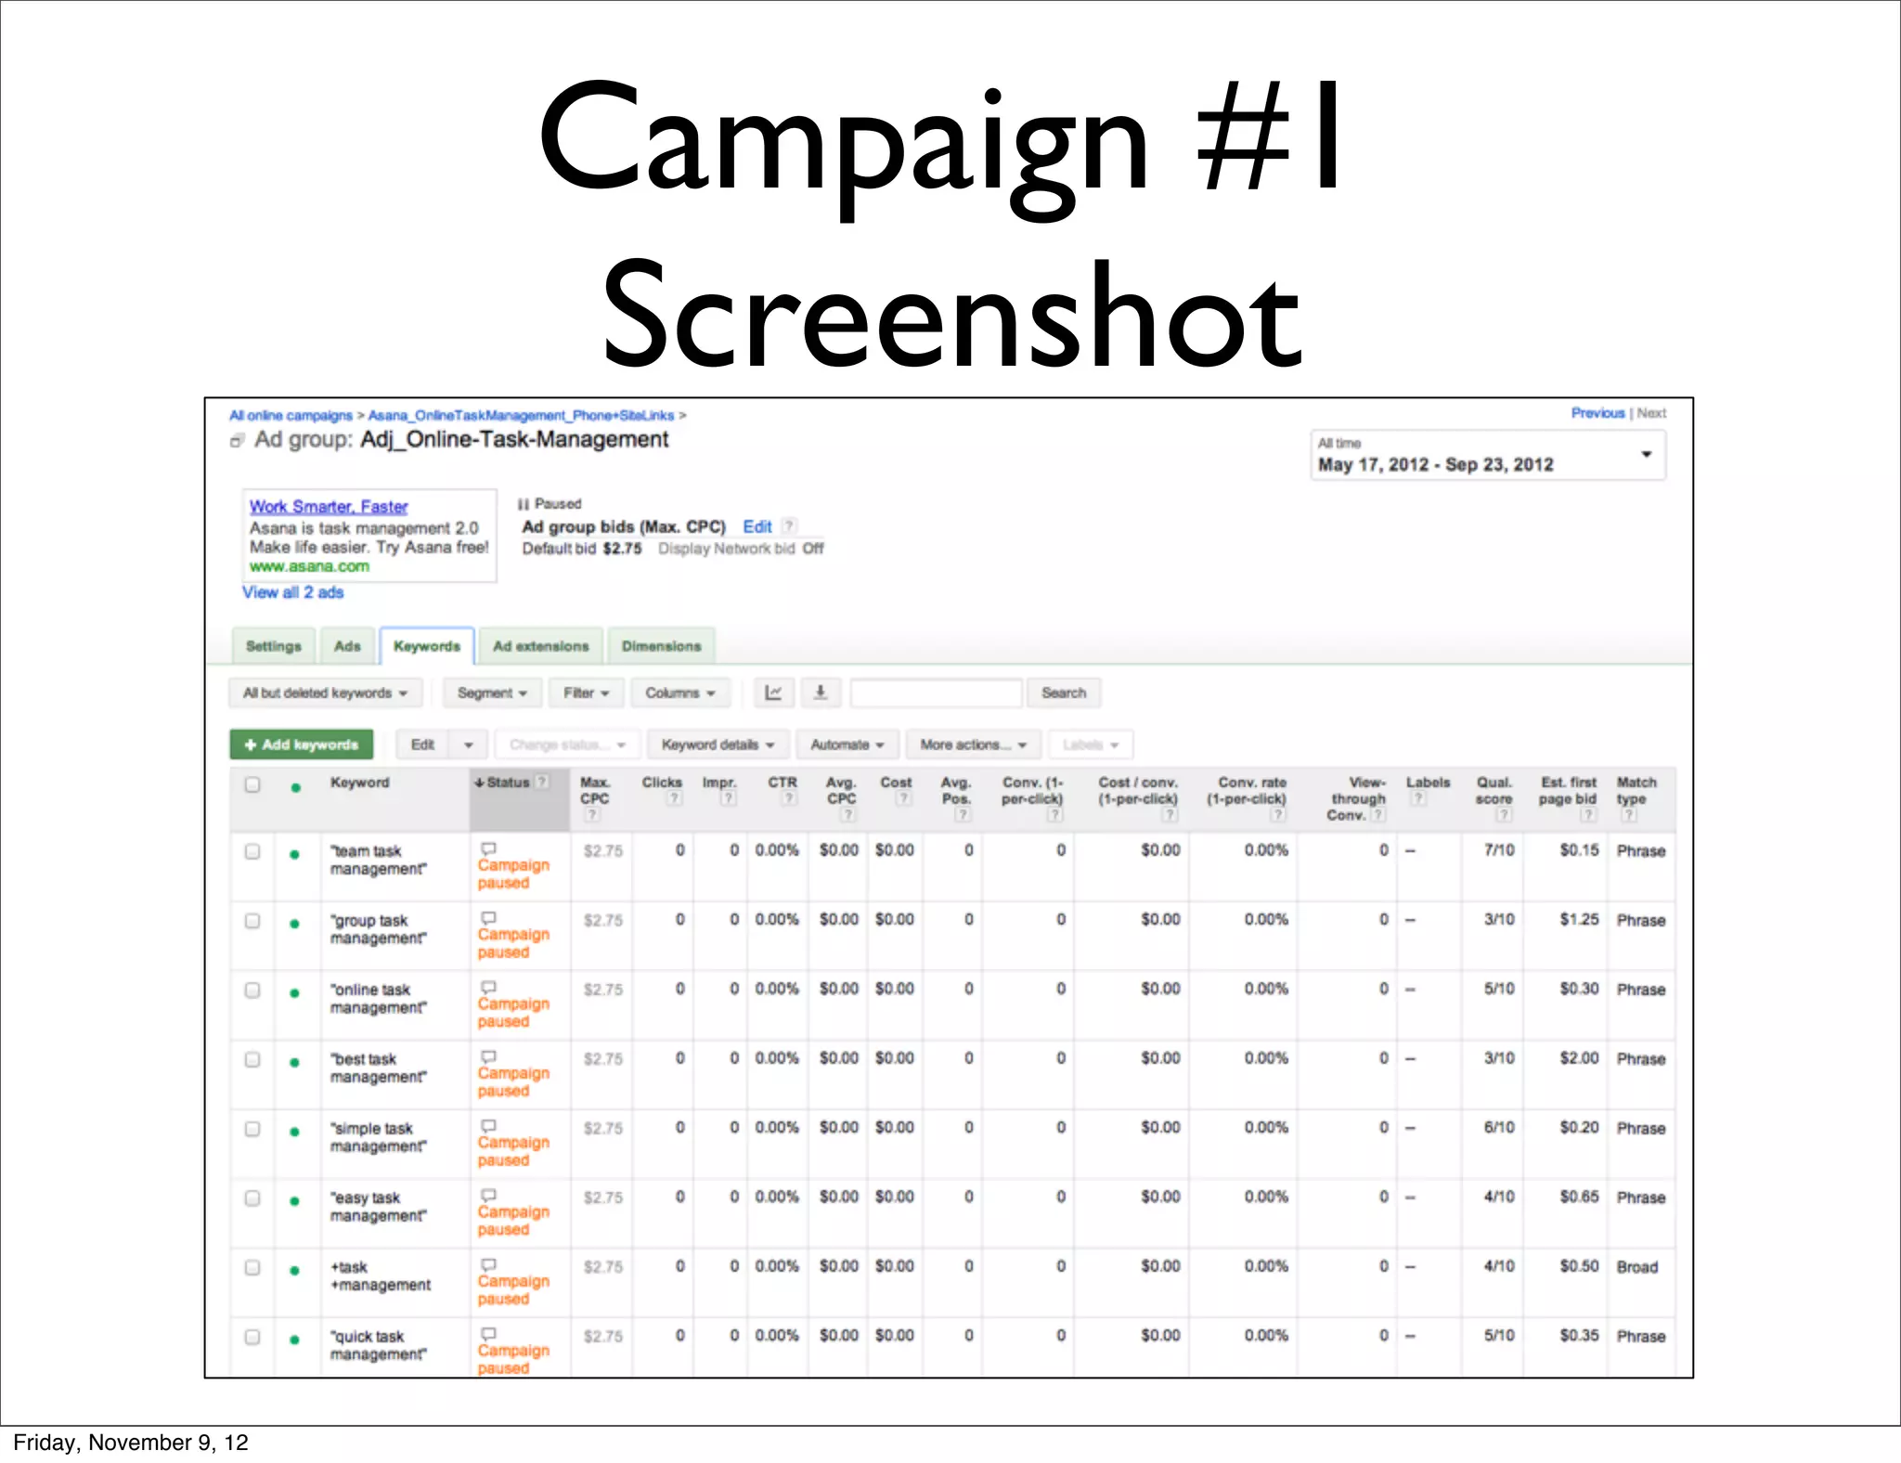Open the More actions dropdown
The image size is (1901, 1463).
[x=974, y=744]
